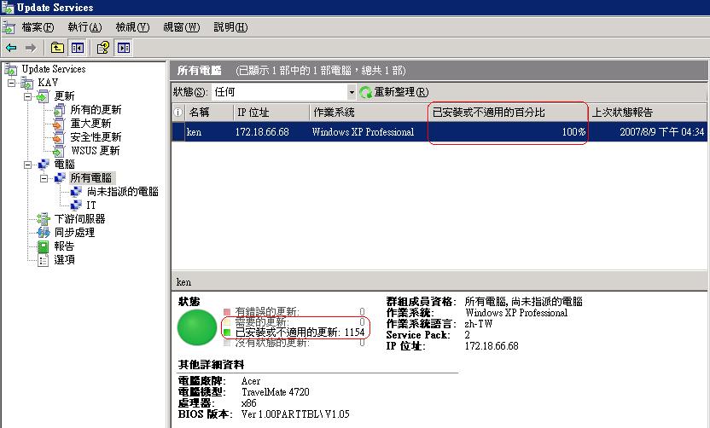Select the ken computer row
710x428 pixels.
(x=439, y=132)
